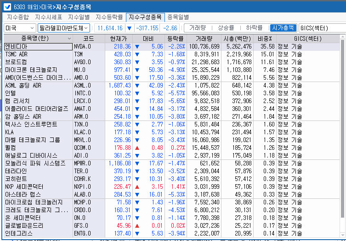Select the 엔비디아 row name
Image resolution: width=346 pixels, height=241 pixels.
[x=38, y=46]
